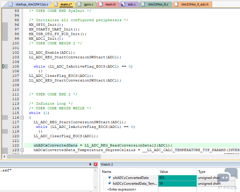The image size is (240, 192).
Task: Select uhADCxConvertedData in Watch 2
Action: pos(131,178)
